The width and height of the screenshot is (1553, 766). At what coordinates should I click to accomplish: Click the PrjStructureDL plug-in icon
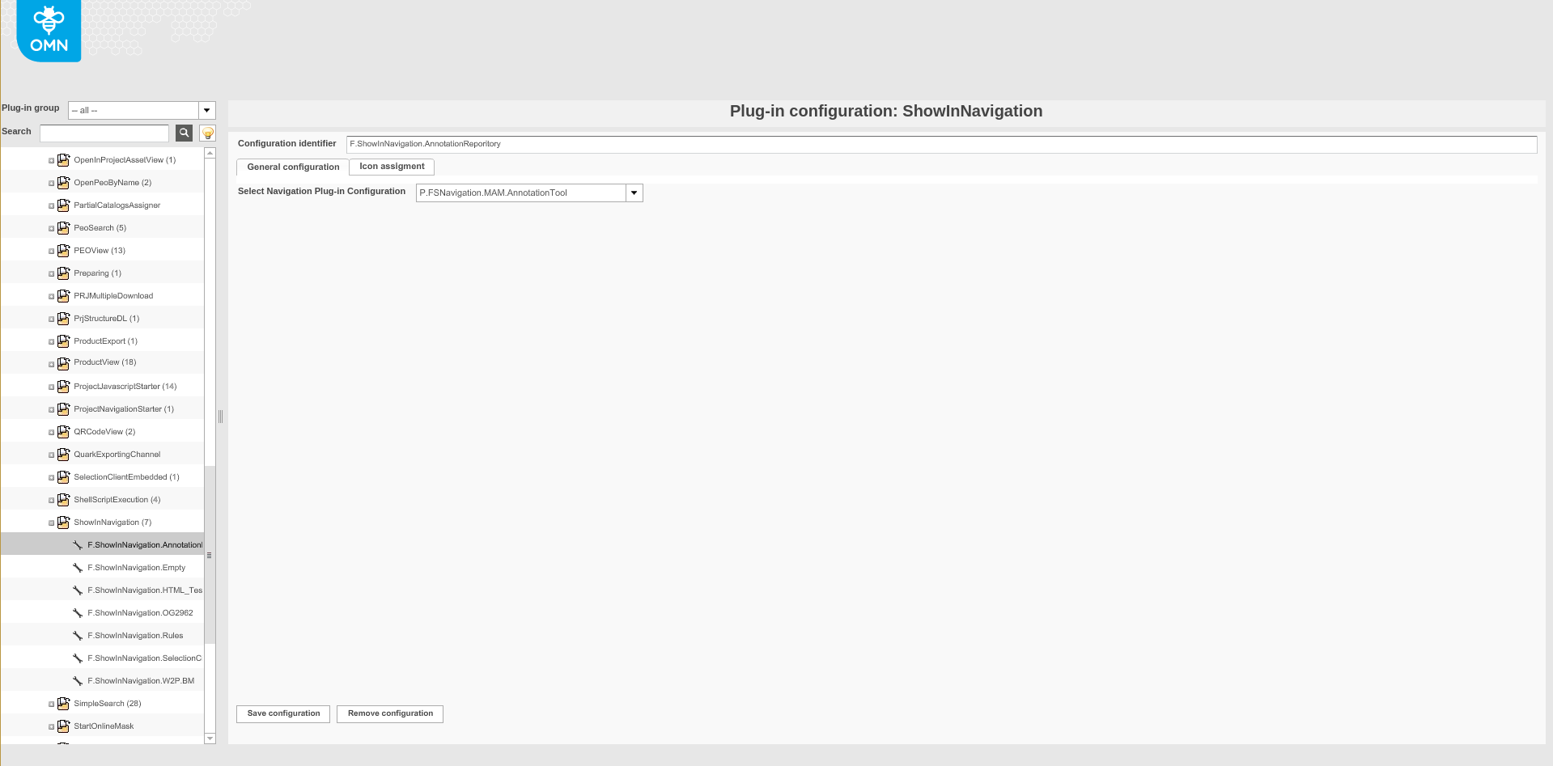pos(63,319)
